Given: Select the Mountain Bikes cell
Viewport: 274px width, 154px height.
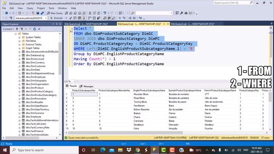Looking at the screenshot, I should coord(141,94).
